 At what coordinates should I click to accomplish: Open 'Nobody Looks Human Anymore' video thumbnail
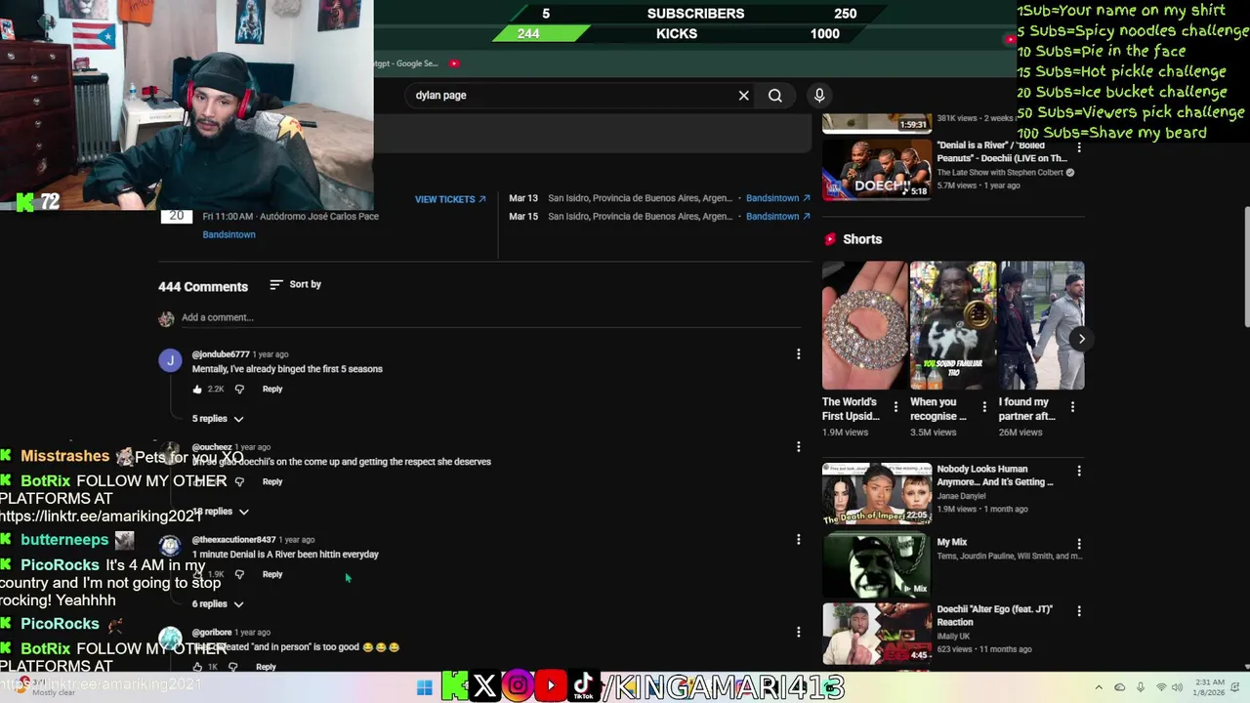click(x=876, y=493)
